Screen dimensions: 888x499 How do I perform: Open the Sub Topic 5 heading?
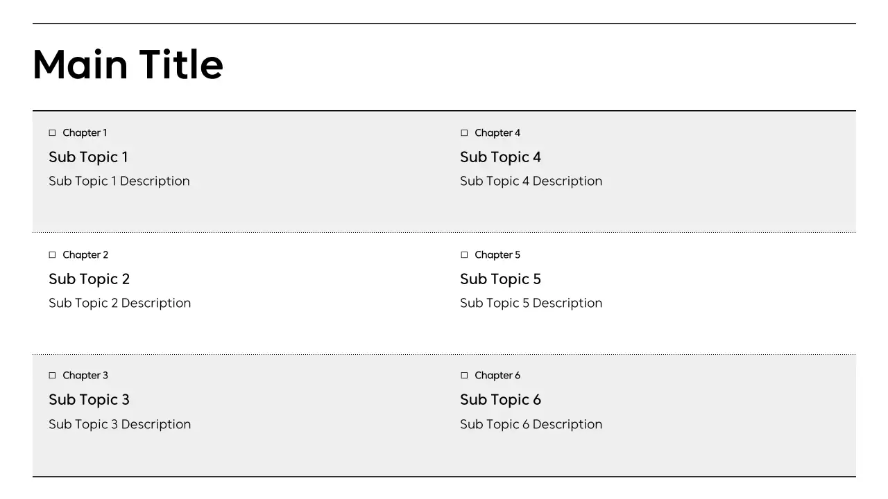(500, 279)
